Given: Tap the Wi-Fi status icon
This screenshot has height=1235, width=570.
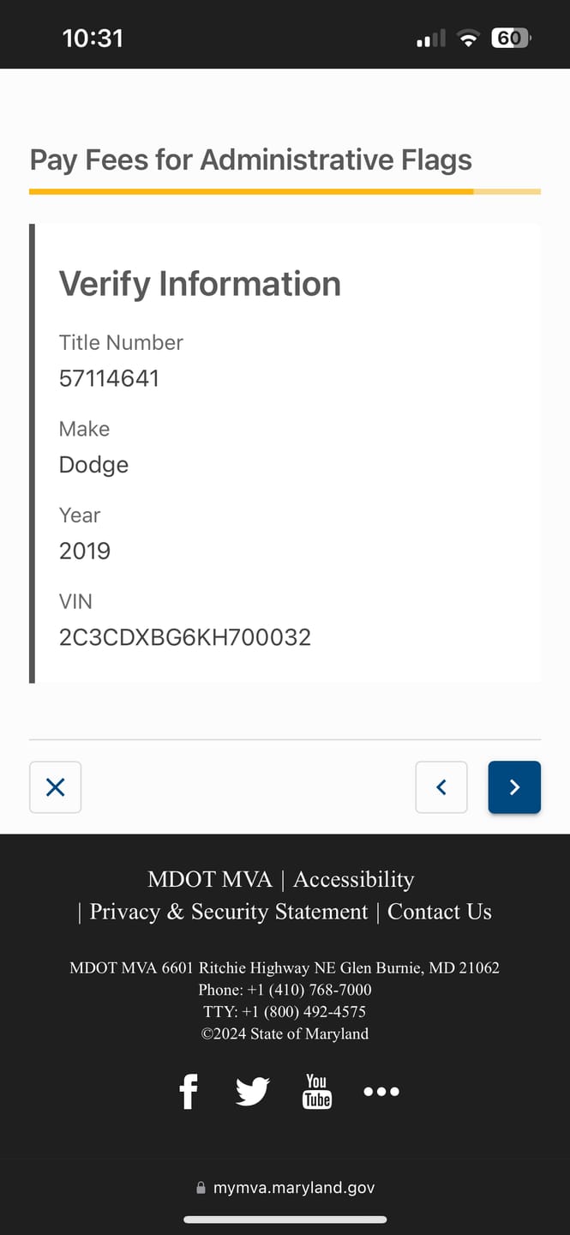Looking at the screenshot, I should pyautogui.click(x=468, y=39).
